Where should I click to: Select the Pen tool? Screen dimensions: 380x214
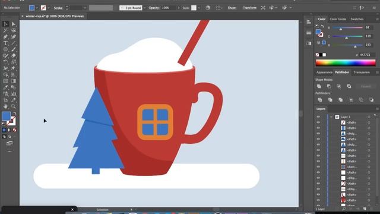[5, 37]
